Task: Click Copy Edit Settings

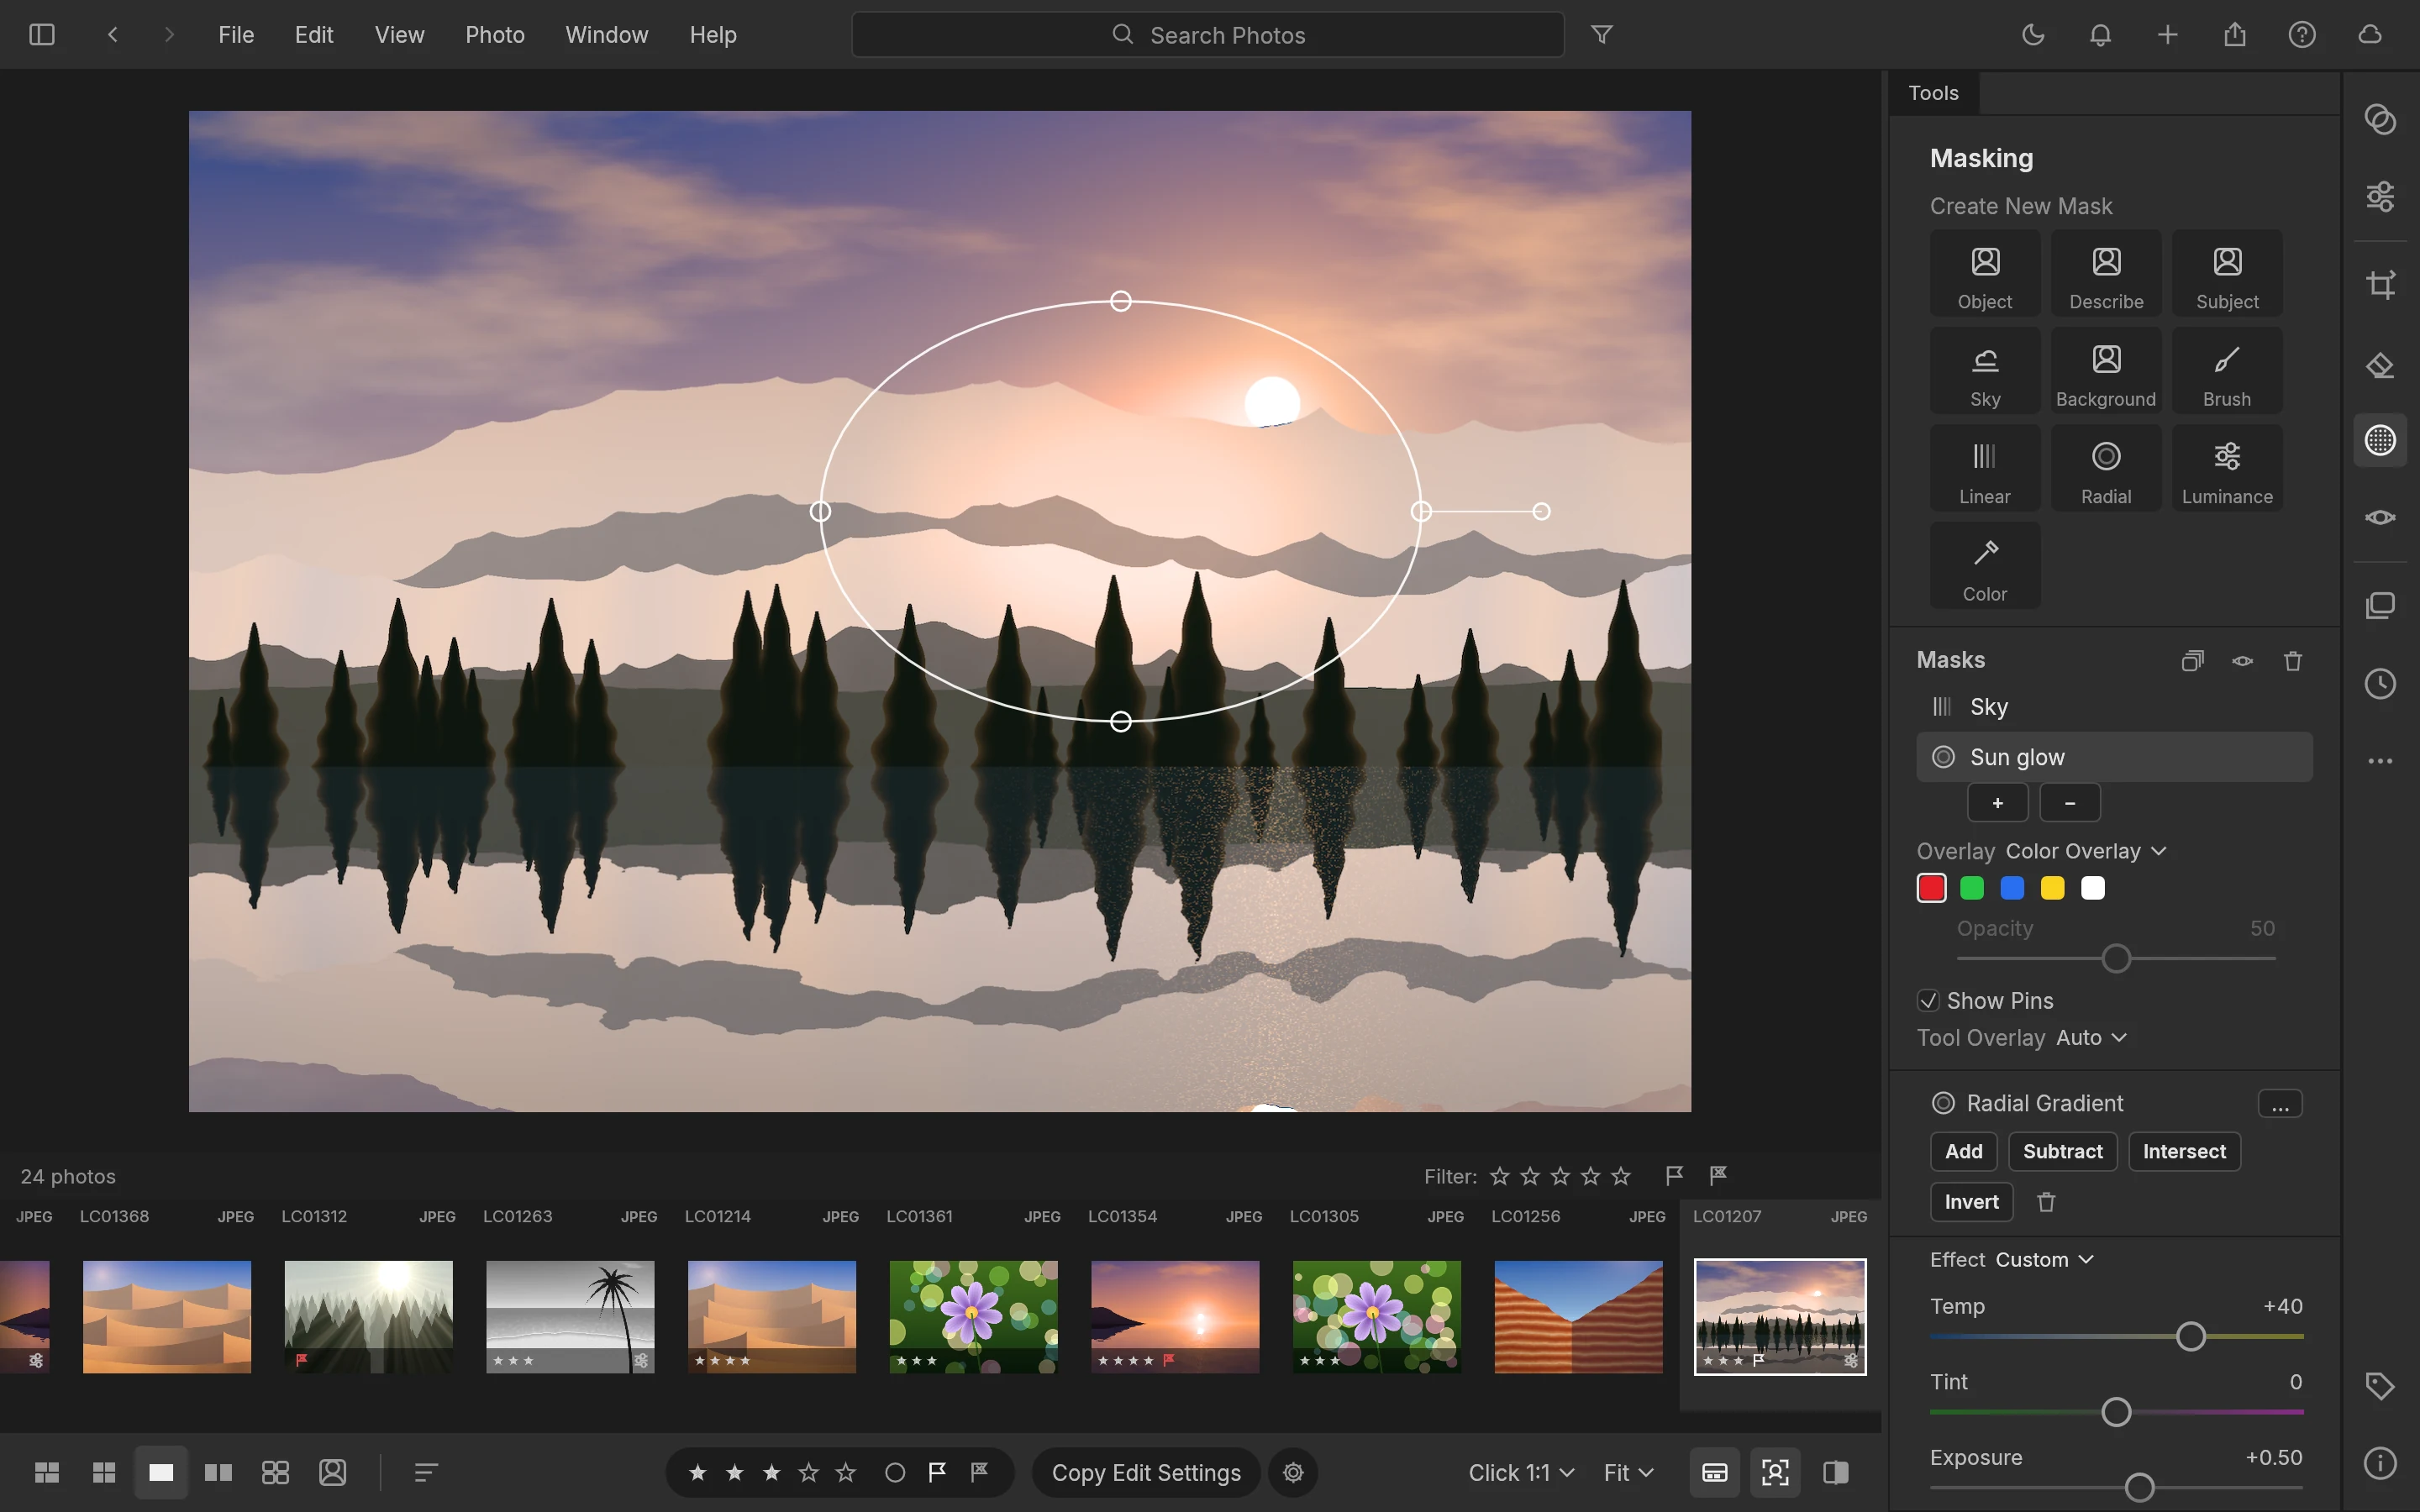Action: pyautogui.click(x=1146, y=1473)
